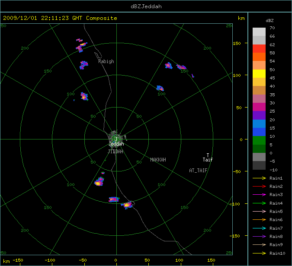Click the storm cell southwest of Jeddah

(x=99, y=182)
